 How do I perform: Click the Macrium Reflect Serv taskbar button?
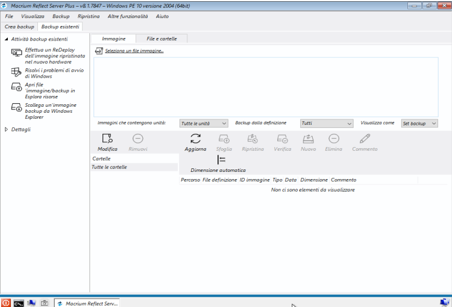click(87, 303)
